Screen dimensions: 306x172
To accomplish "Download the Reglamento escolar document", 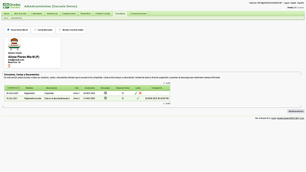I will (x=105, y=98).
